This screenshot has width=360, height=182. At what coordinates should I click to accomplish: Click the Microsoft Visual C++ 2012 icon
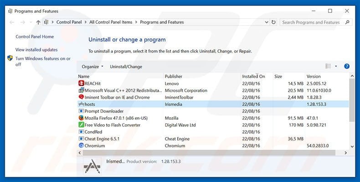pos(81,90)
